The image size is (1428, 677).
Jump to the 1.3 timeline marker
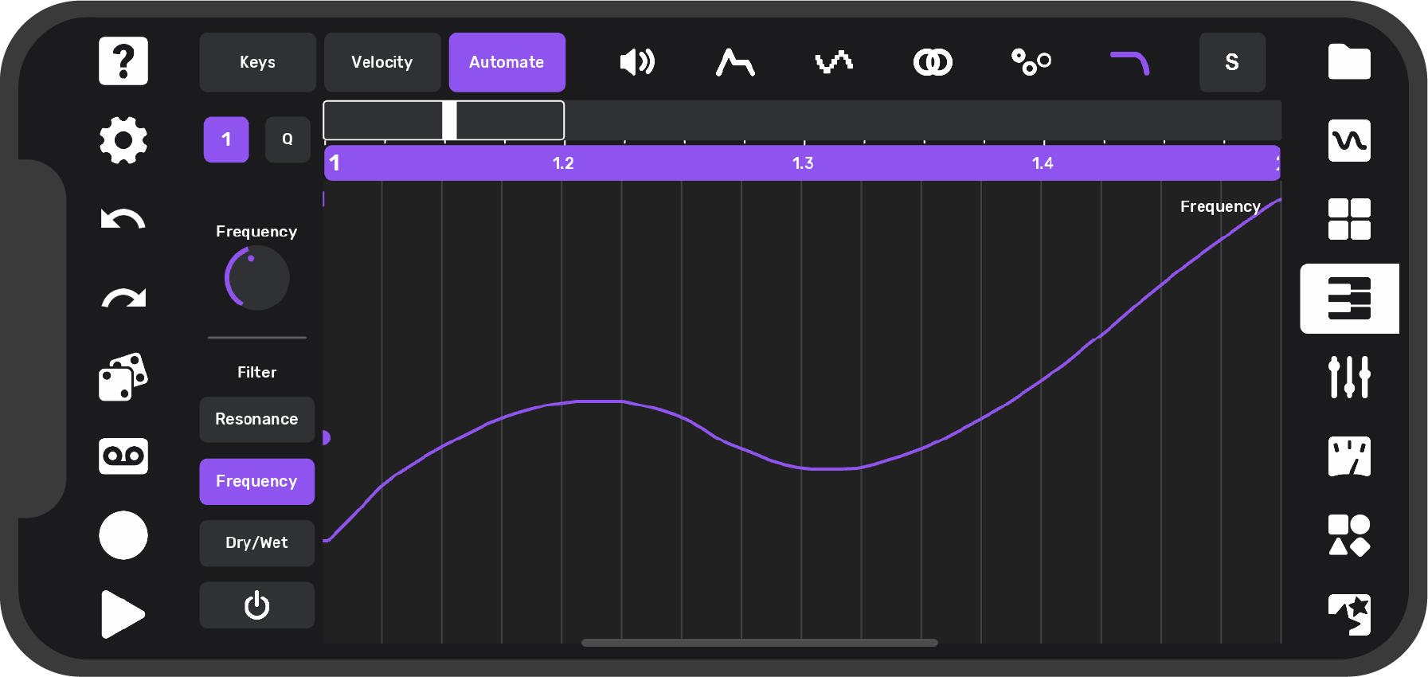point(803,163)
